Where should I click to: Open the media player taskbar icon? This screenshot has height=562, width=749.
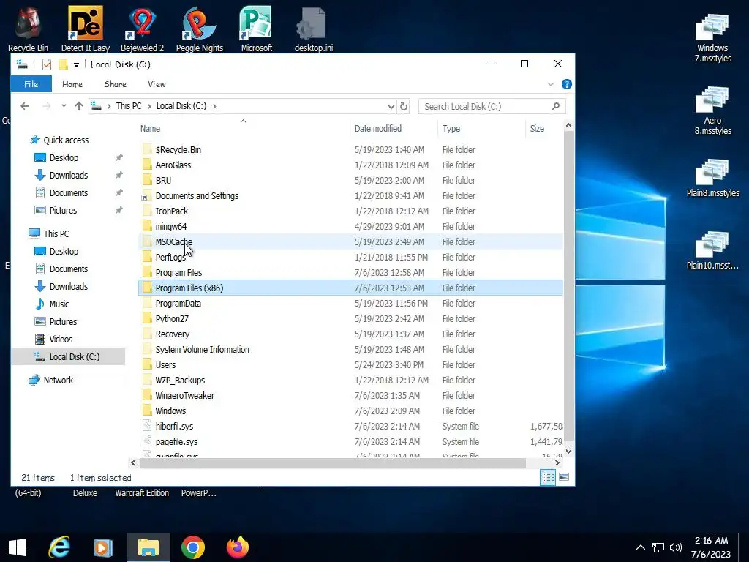pos(102,547)
